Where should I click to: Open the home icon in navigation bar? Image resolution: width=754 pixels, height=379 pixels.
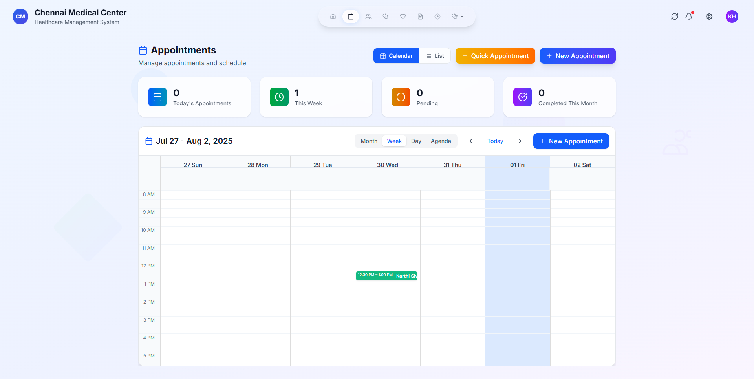click(x=333, y=16)
